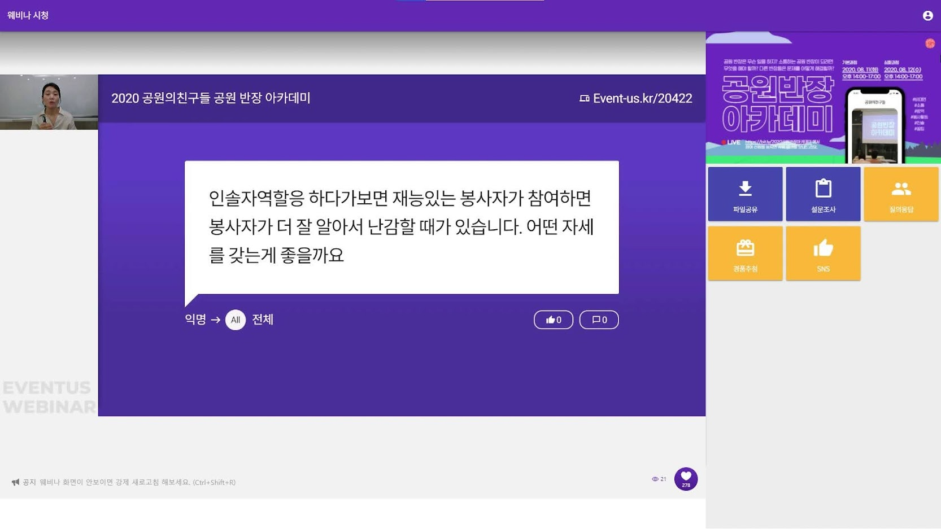Screen dimensions: 941x529
Task: Click the All recipient badge
Action: point(236,320)
